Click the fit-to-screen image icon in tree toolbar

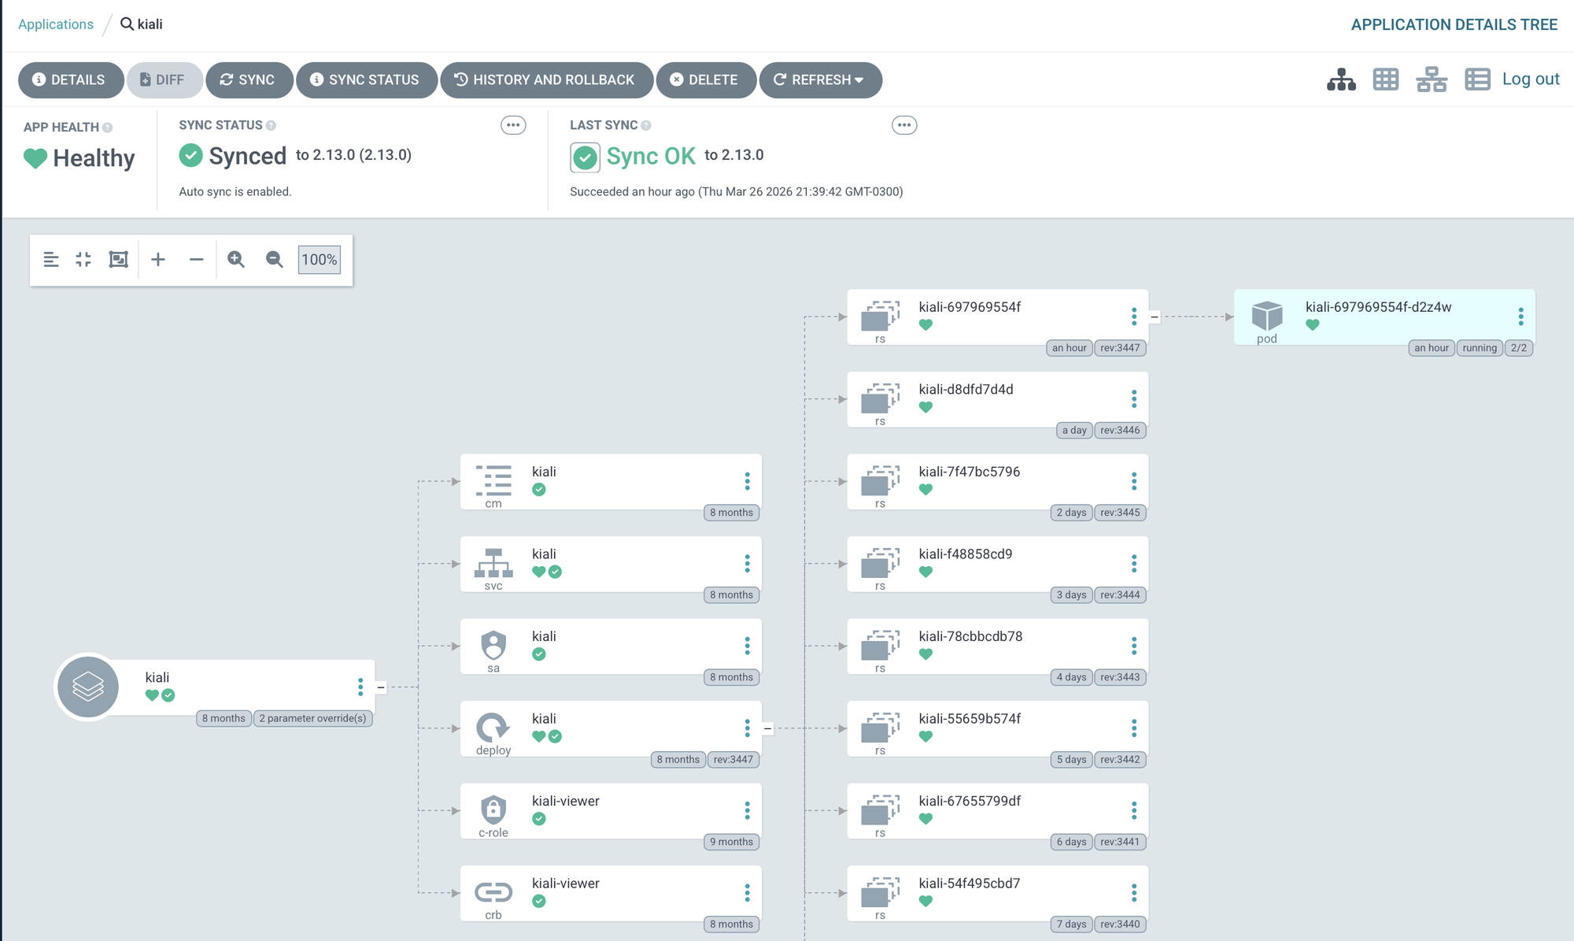click(118, 259)
